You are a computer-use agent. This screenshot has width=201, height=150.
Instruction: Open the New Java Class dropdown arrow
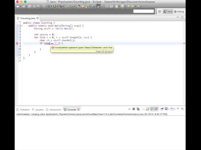pyautogui.click(x=74, y=6)
